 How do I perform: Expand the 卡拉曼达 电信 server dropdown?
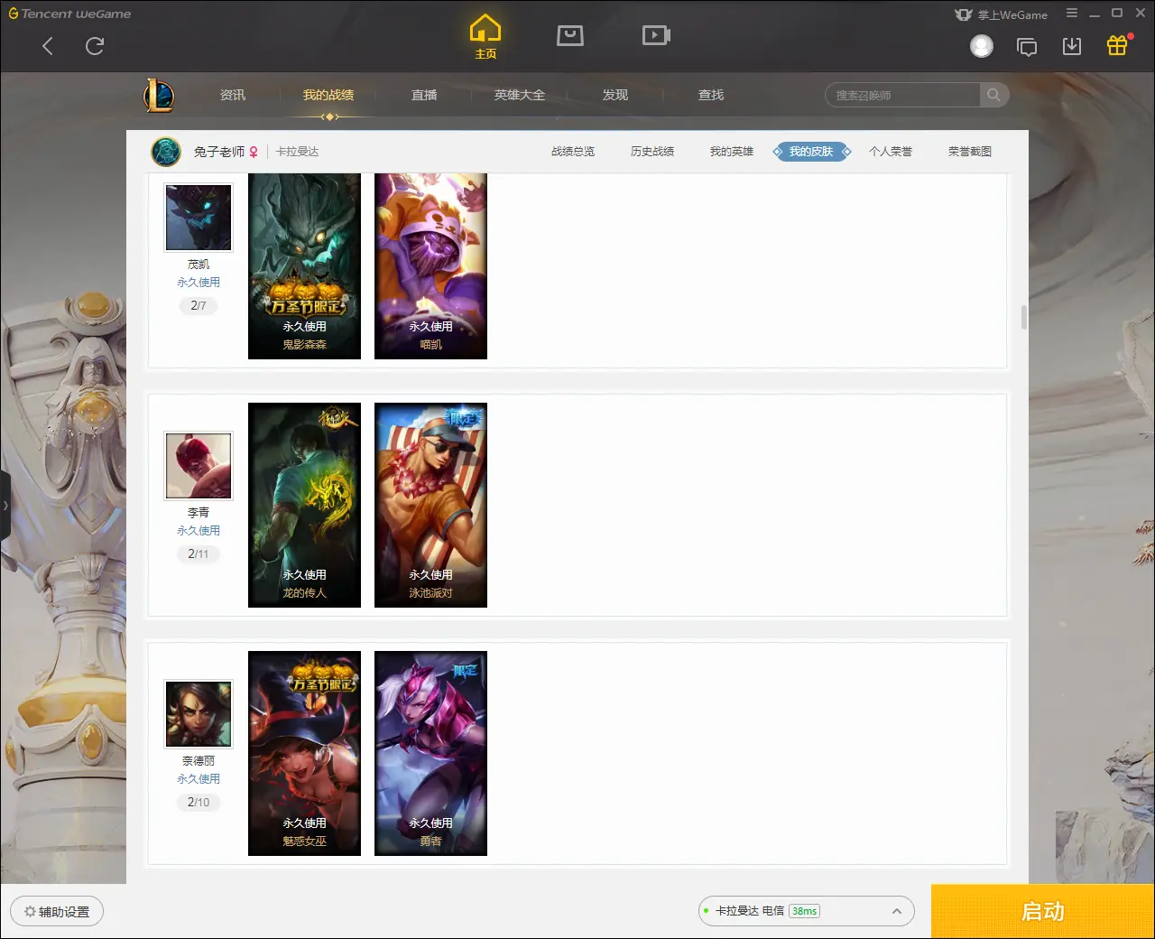pyautogui.click(x=807, y=911)
